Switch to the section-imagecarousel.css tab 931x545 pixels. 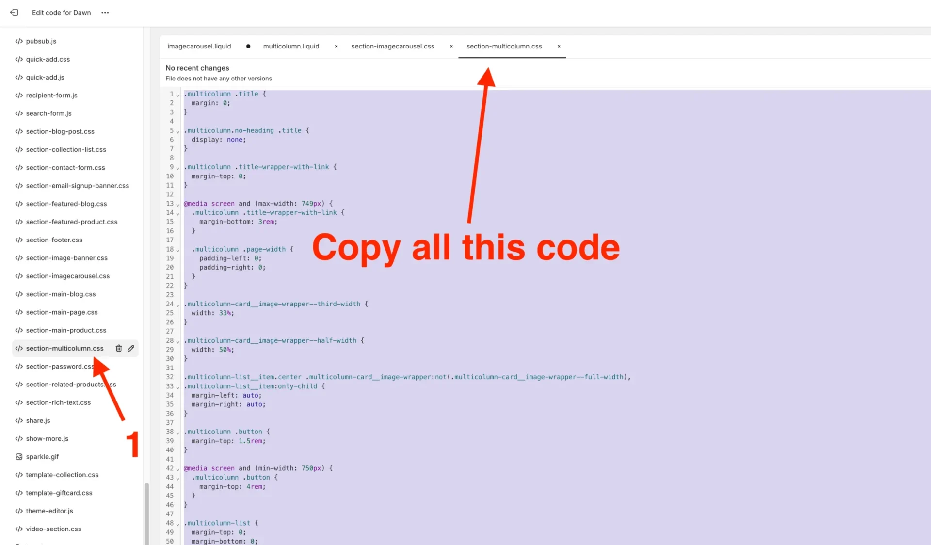393,46
